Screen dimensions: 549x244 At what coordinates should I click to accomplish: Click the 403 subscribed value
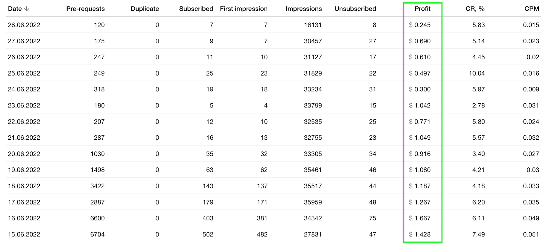click(208, 218)
